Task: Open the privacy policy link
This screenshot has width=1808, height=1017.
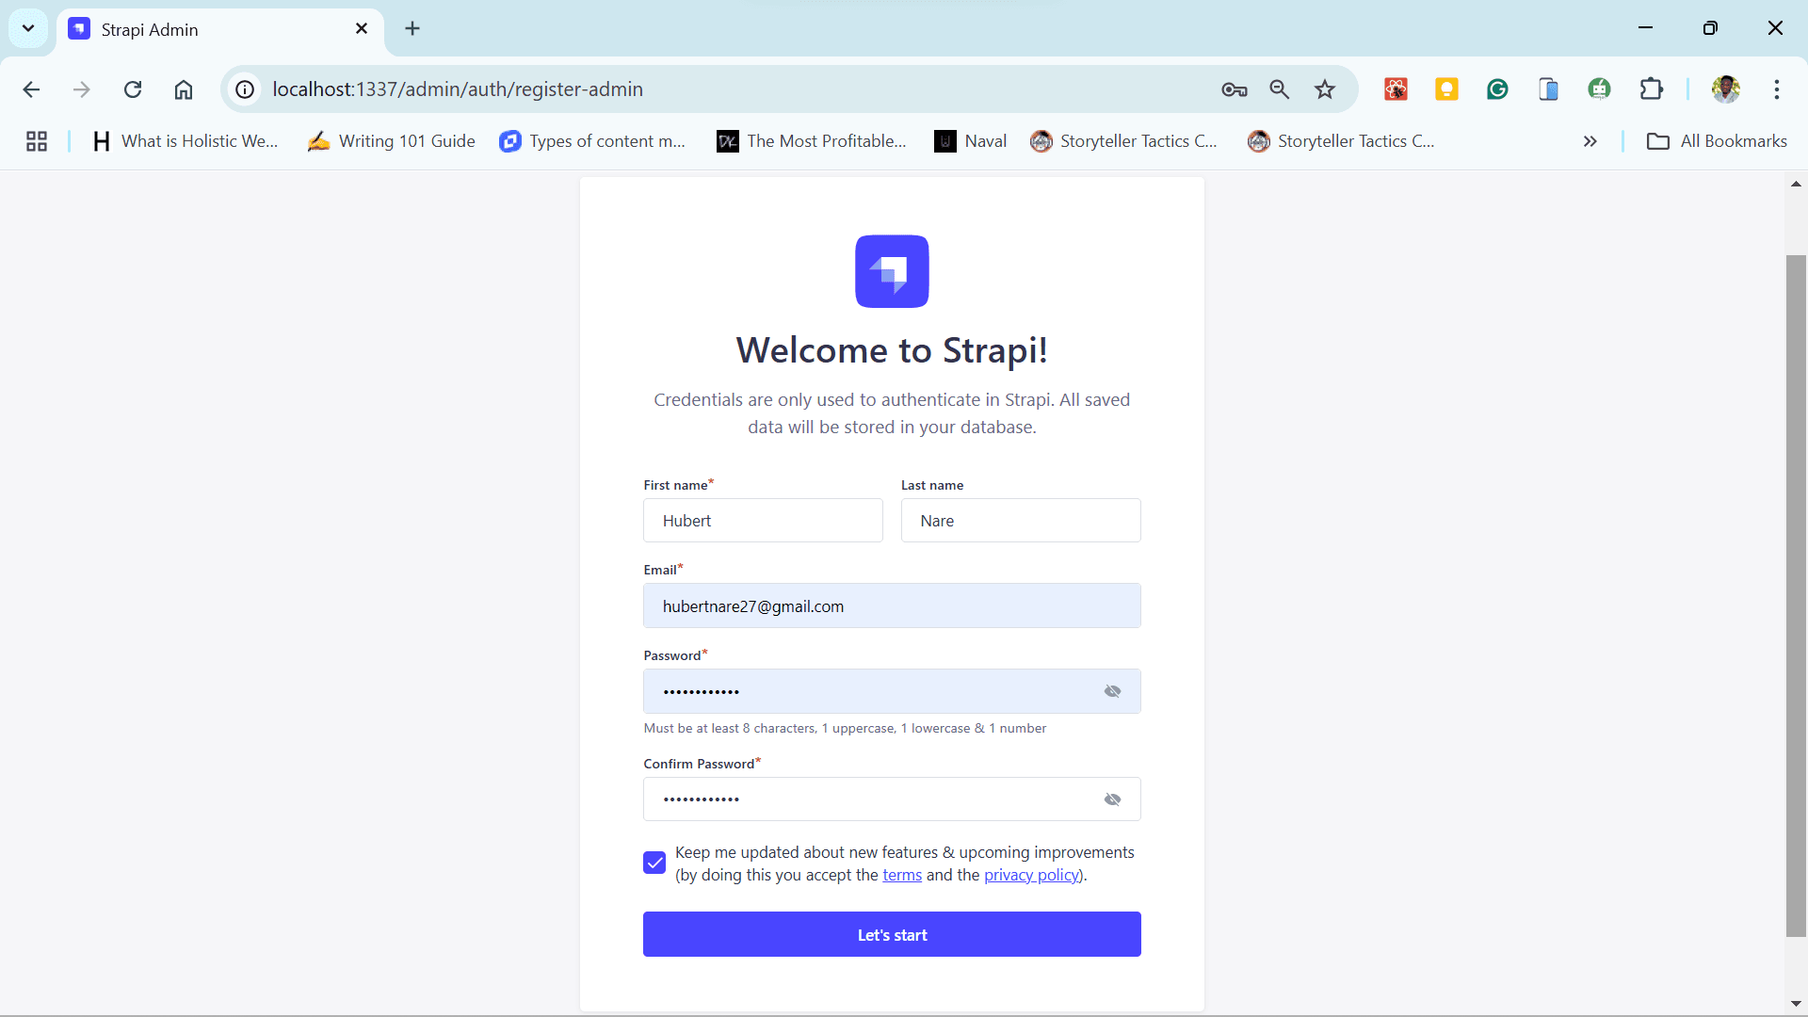Action: click(1031, 875)
